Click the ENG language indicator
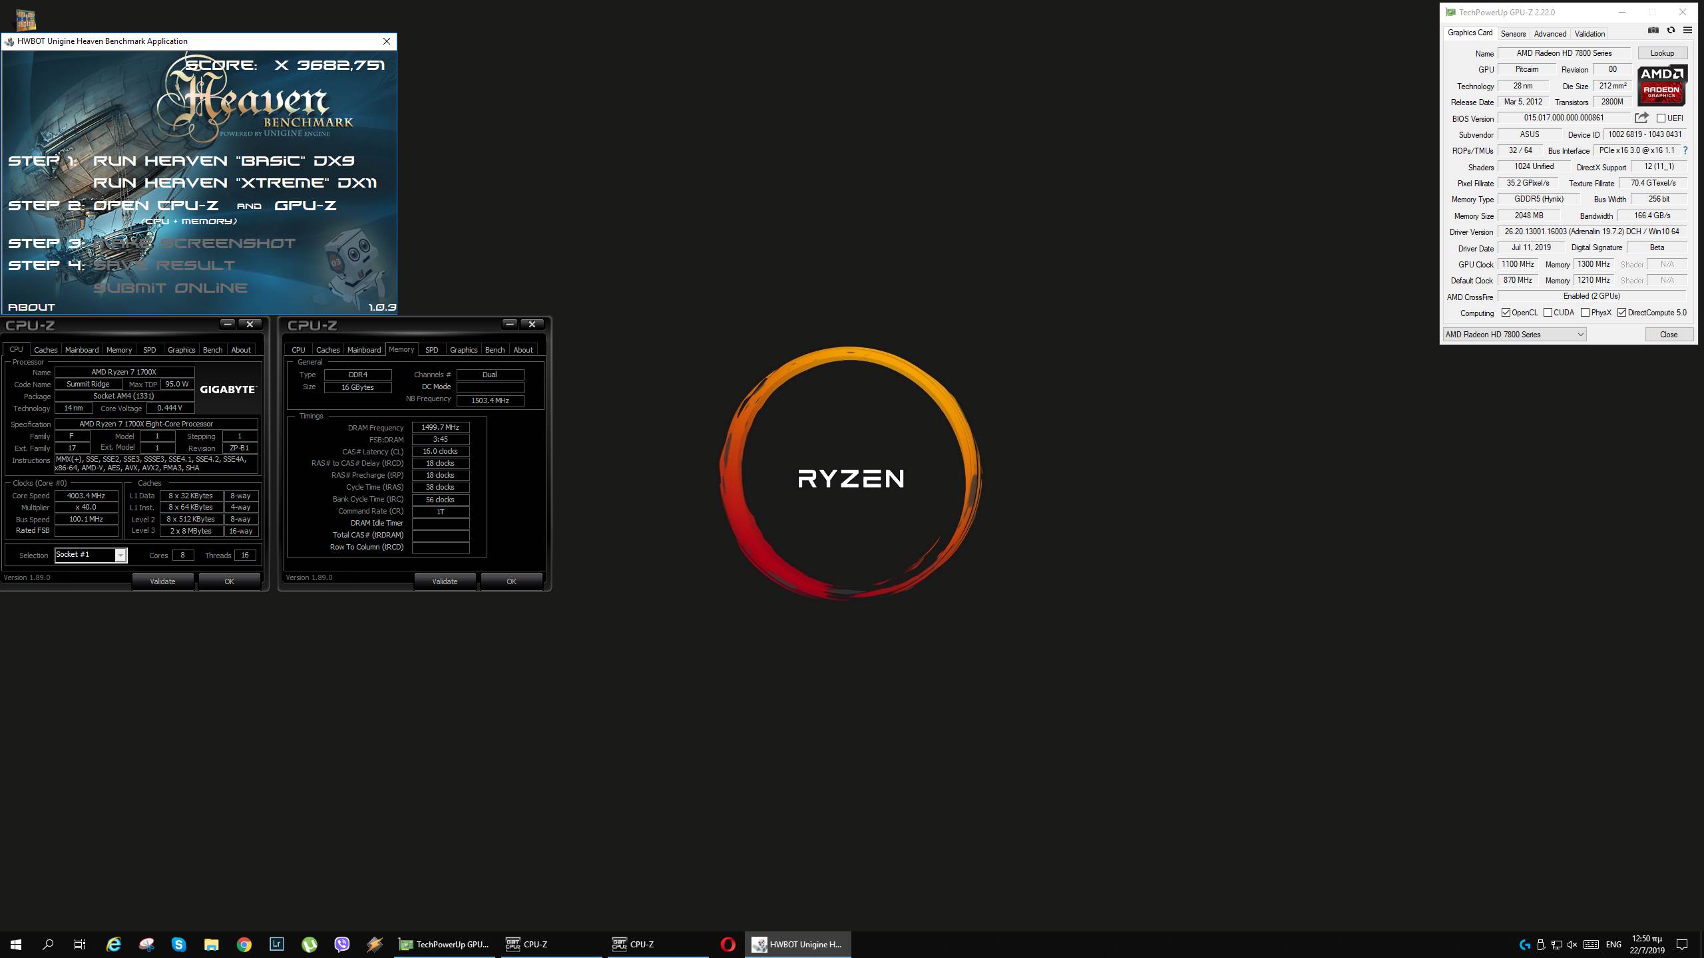 pyautogui.click(x=1613, y=945)
